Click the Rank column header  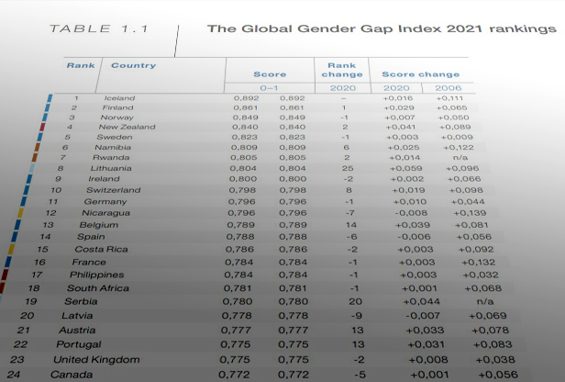[81, 65]
